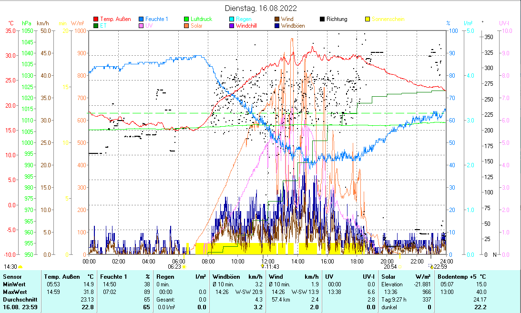Click the sunset marker at 20:54
Image resolution: width=521 pixels, height=313 pixels.
pos(399,267)
